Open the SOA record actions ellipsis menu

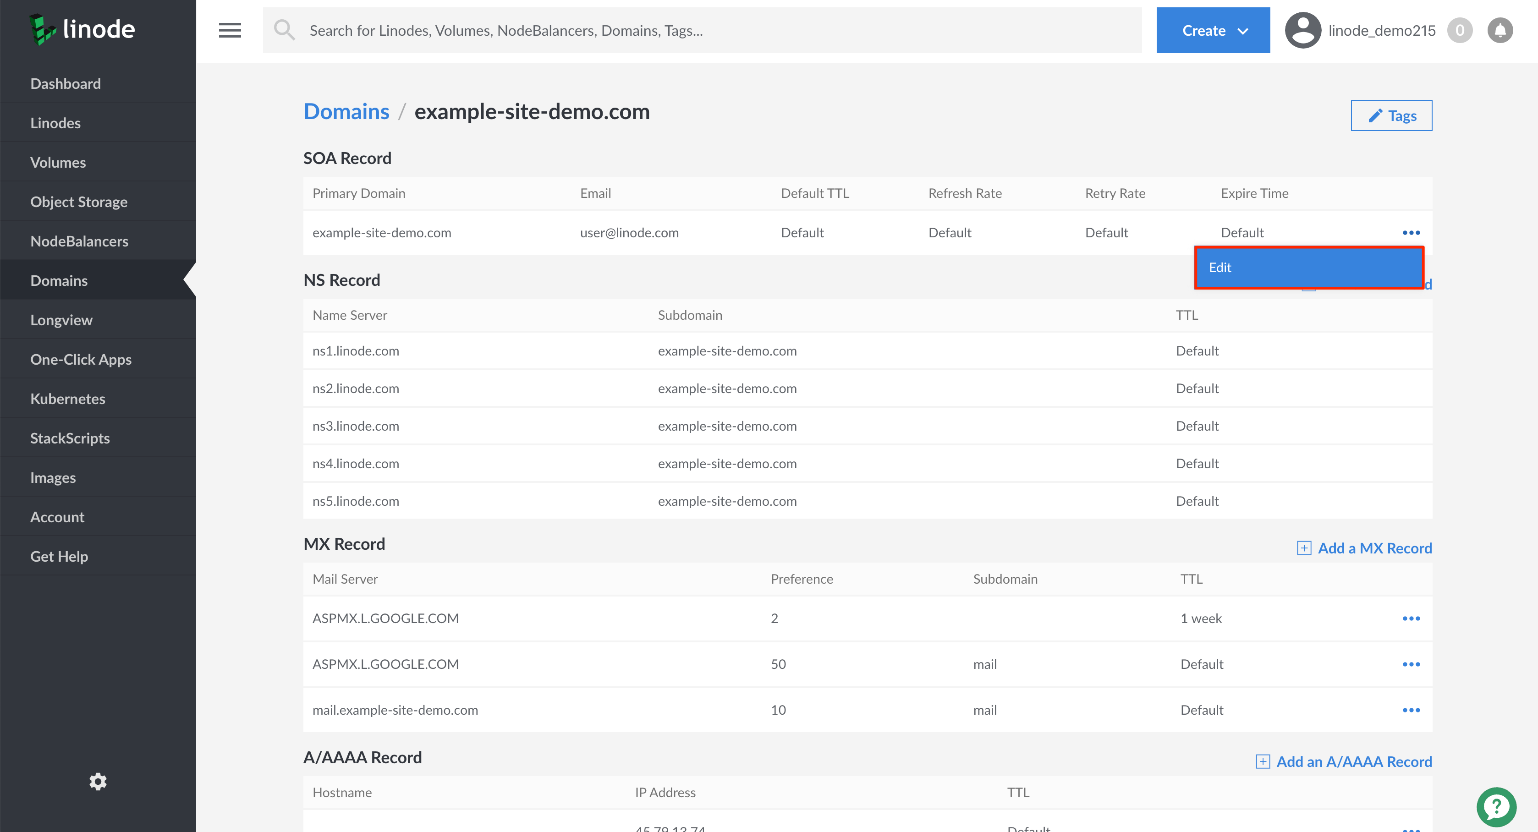tap(1412, 233)
